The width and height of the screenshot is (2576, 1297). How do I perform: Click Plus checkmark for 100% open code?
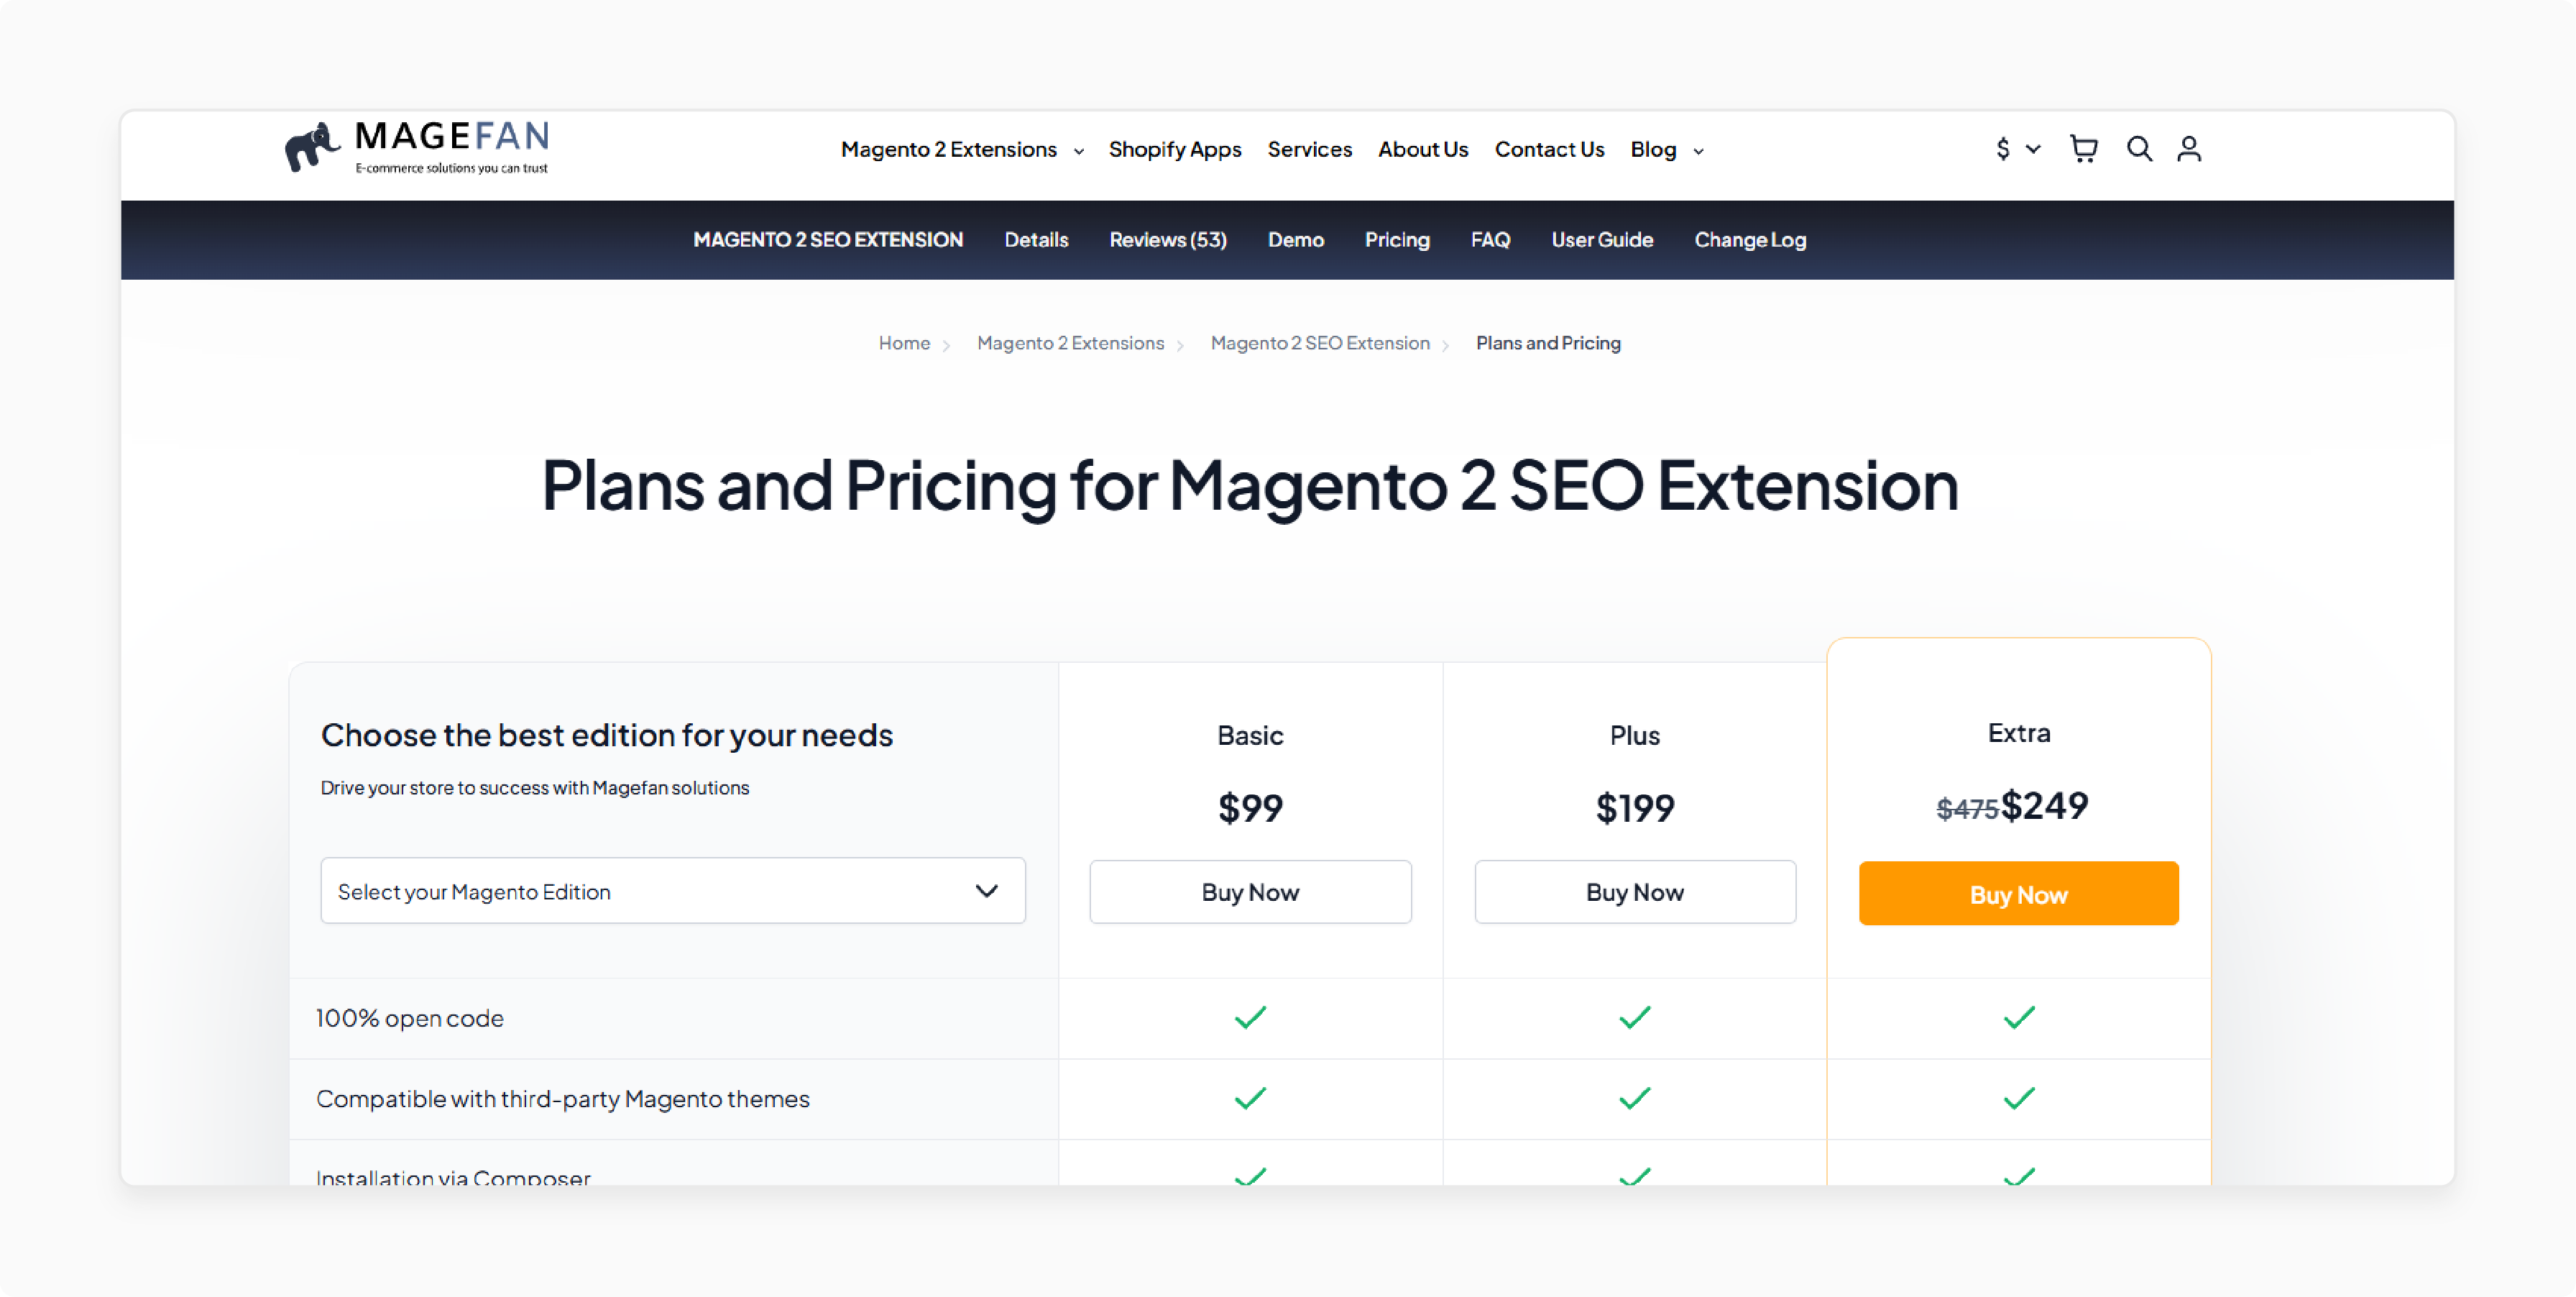click(x=1635, y=1018)
